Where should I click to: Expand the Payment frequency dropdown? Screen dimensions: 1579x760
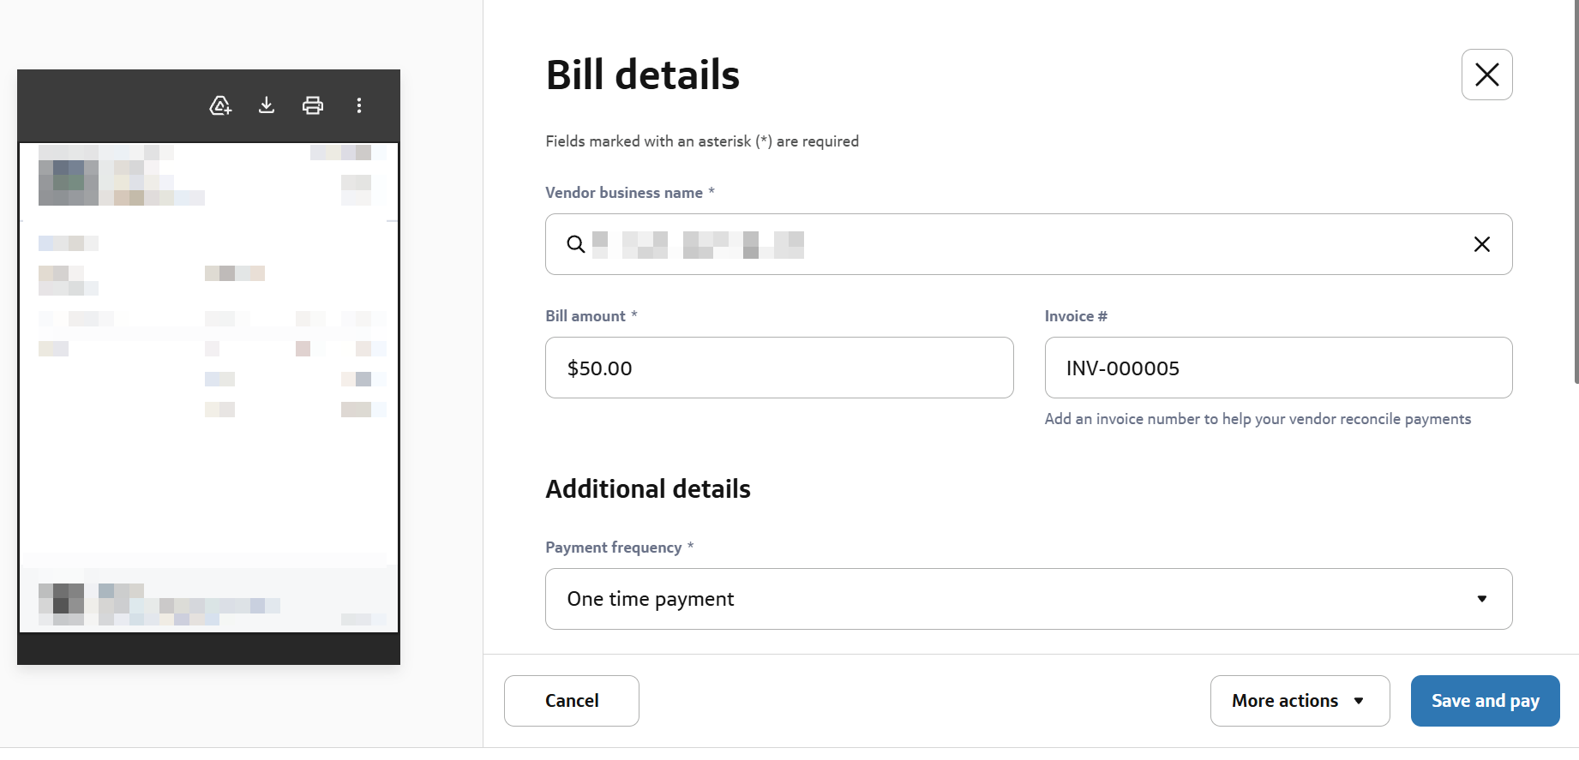click(1028, 599)
